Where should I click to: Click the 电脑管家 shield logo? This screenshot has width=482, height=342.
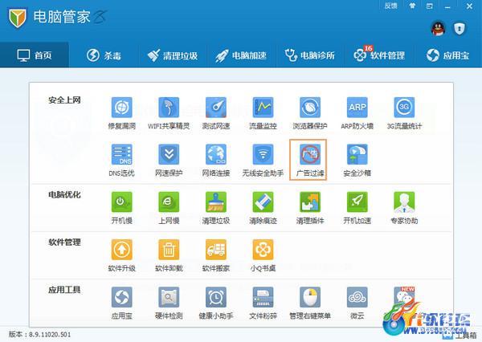[x=17, y=18]
